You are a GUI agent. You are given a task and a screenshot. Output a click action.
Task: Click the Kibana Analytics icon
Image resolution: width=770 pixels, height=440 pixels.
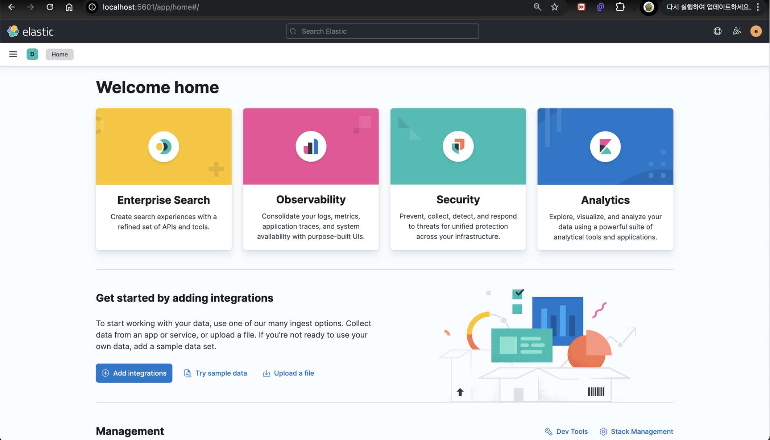point(605,147)
